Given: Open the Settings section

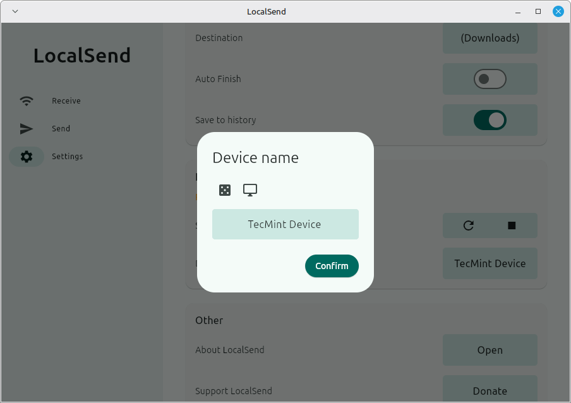Looking at the screenshot, I should tap(67, 156).
